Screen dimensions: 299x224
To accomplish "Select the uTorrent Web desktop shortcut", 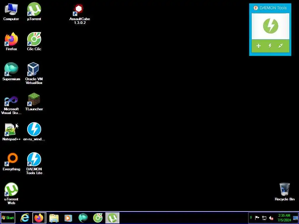I will point(11,194).
